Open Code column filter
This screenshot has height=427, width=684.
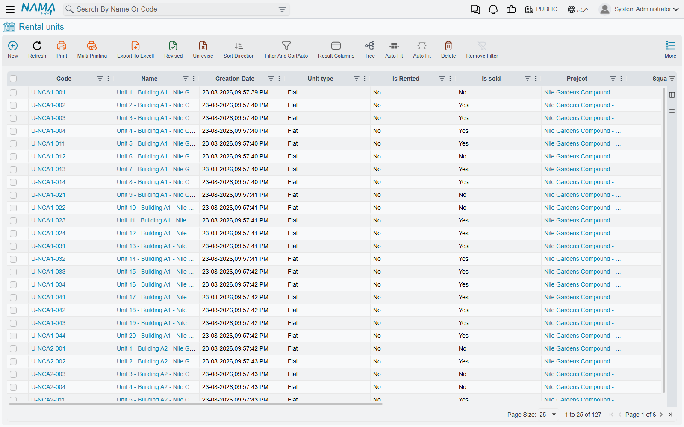(100, 79)
